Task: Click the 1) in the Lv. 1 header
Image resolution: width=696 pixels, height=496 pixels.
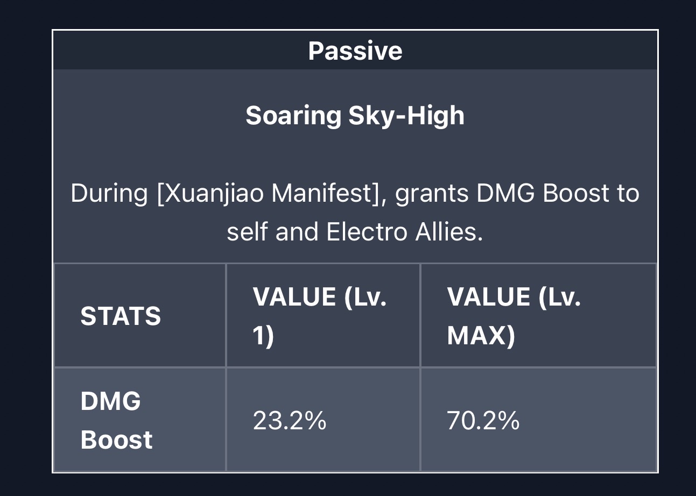Action: (x=263, y=336)
